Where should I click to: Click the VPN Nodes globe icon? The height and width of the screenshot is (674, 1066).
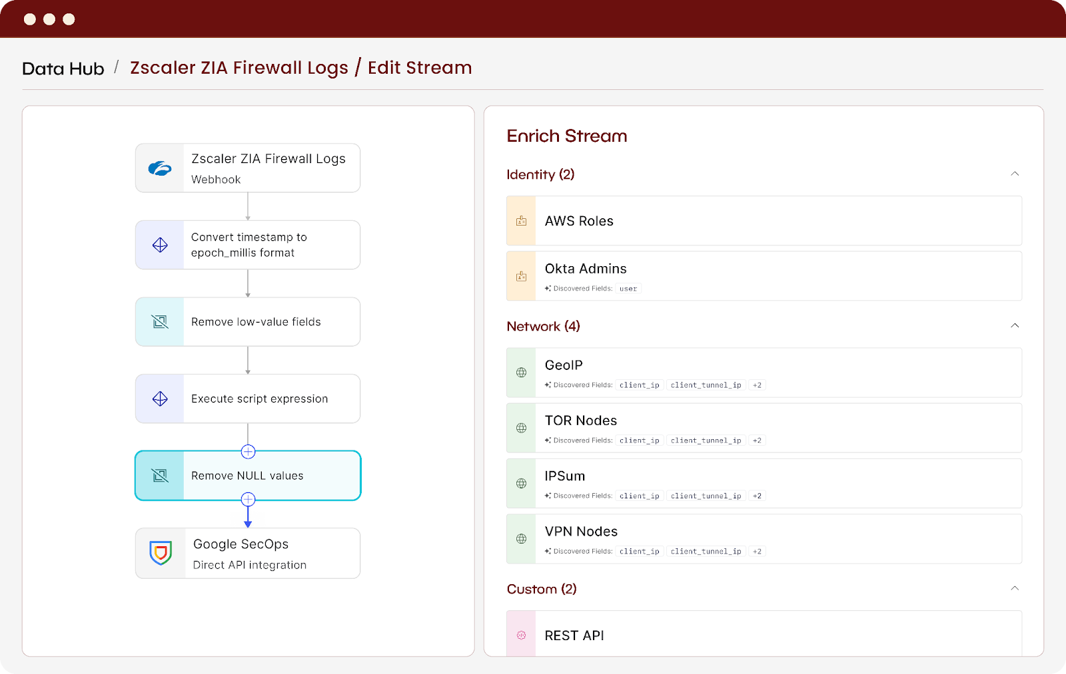click(x=522, y=539)
